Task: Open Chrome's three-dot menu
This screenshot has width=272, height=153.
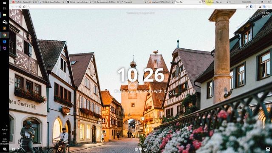Action: 269,7
